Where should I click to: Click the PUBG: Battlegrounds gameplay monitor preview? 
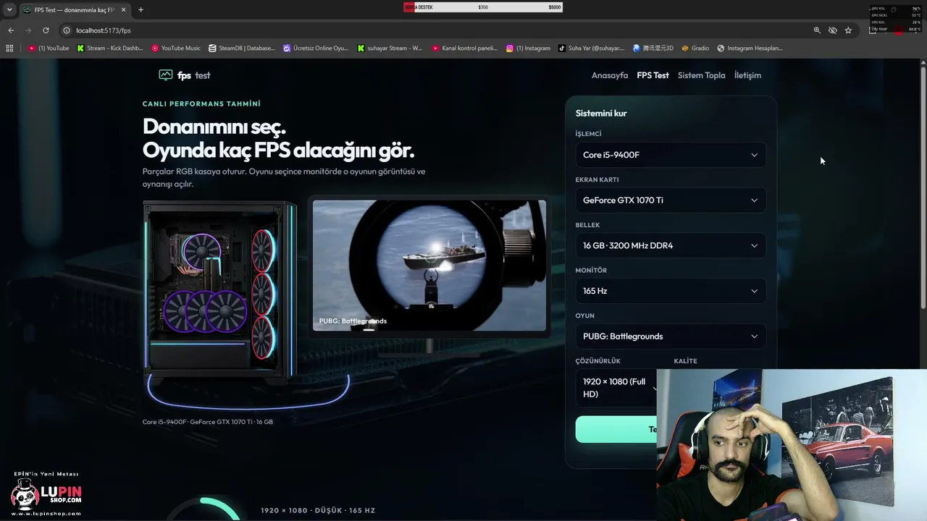coord(429,266)
